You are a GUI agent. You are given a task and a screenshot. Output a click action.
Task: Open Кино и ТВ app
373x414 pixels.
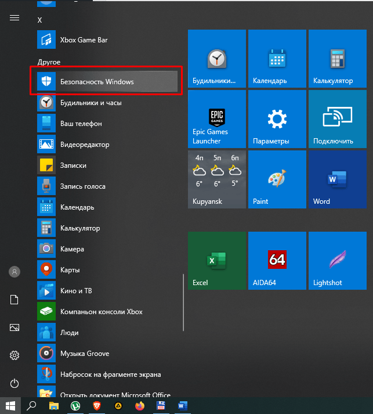click(107, 291)
